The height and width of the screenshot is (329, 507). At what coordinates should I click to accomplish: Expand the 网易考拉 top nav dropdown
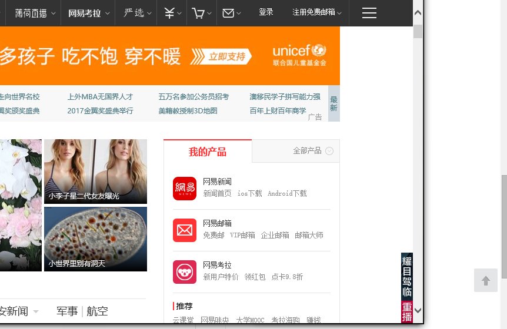[x=108, y=14]
